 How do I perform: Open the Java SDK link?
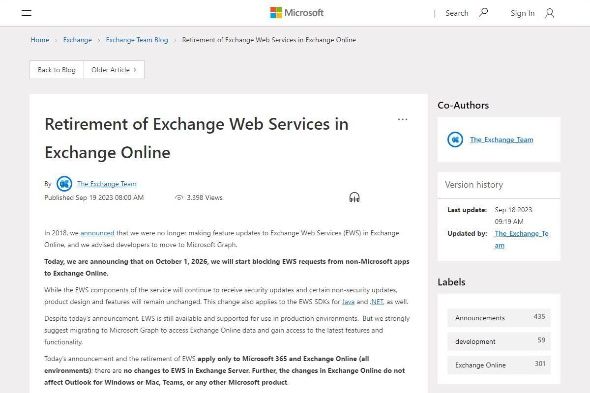[x=348, y=302]
